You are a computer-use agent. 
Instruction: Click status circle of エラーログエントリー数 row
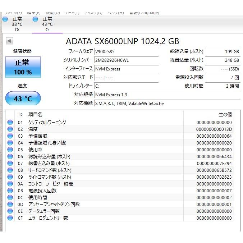tap(10, 218)
